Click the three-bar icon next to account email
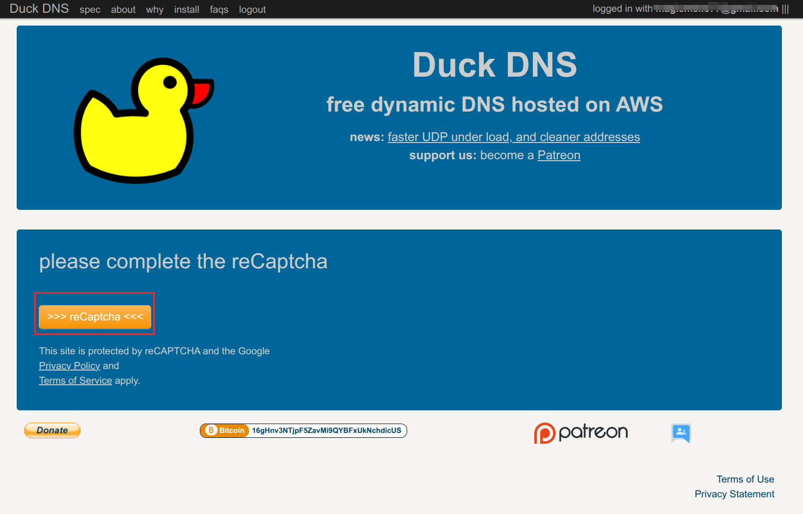 (785, 9)
